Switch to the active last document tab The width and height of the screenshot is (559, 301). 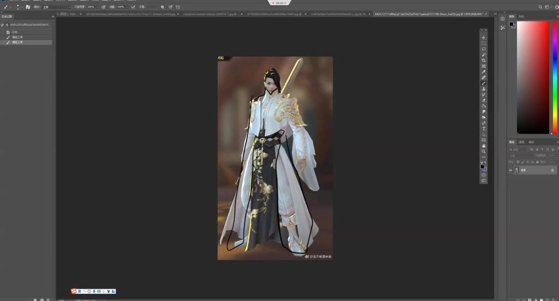coord(431,14)
